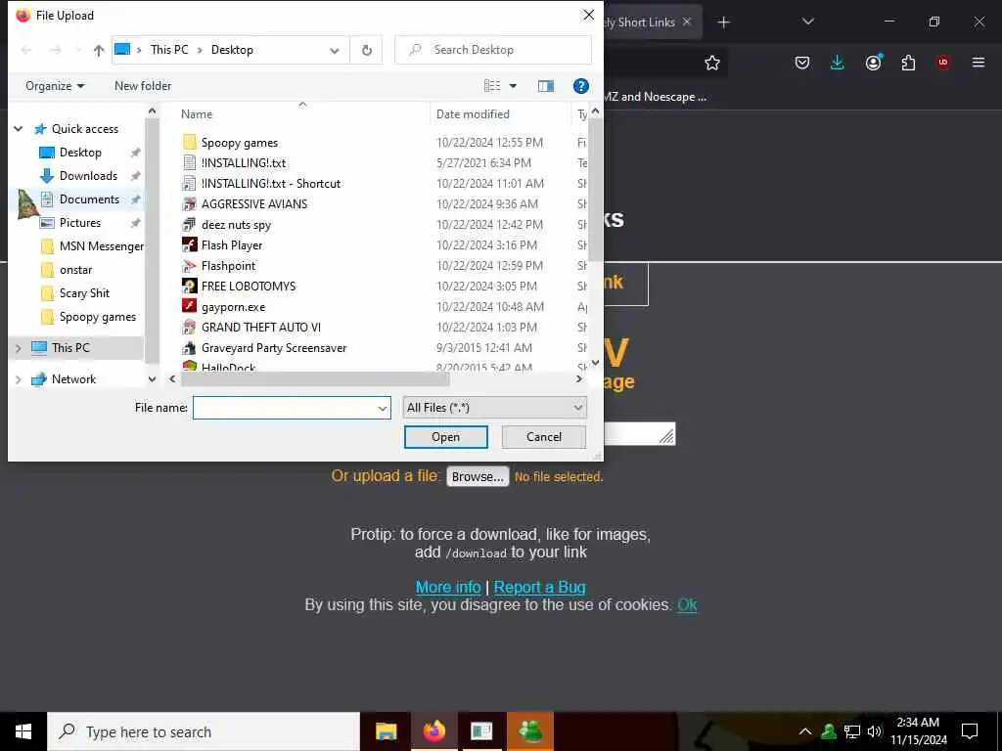Select the Flashpoint shortcut icon

tap(189, 265)
